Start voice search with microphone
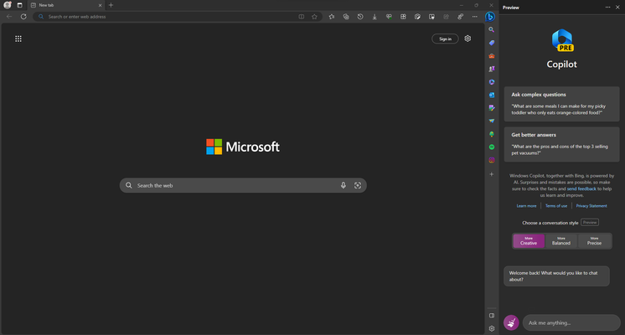This screenshot has height=335, width=625. pos(343,185)
